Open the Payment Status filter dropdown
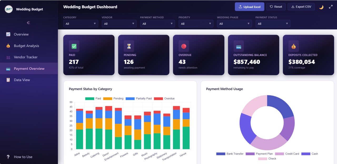Image resolution: width=337 pixels, height=164 pixels. coord(273,24)
